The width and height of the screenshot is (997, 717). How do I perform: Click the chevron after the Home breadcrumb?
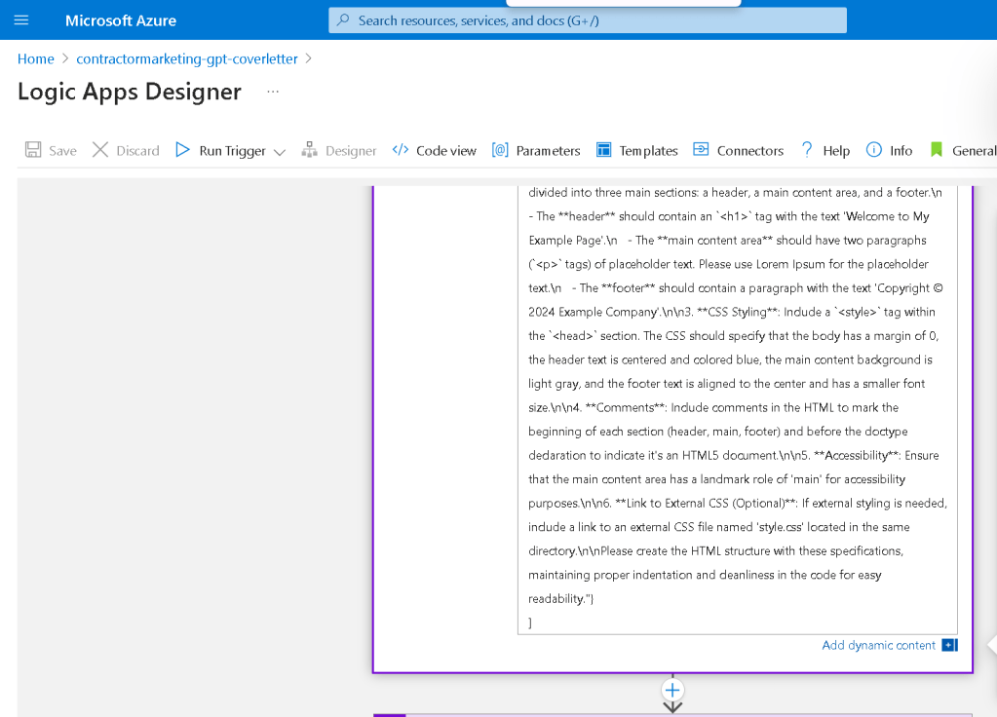[65, 58]
